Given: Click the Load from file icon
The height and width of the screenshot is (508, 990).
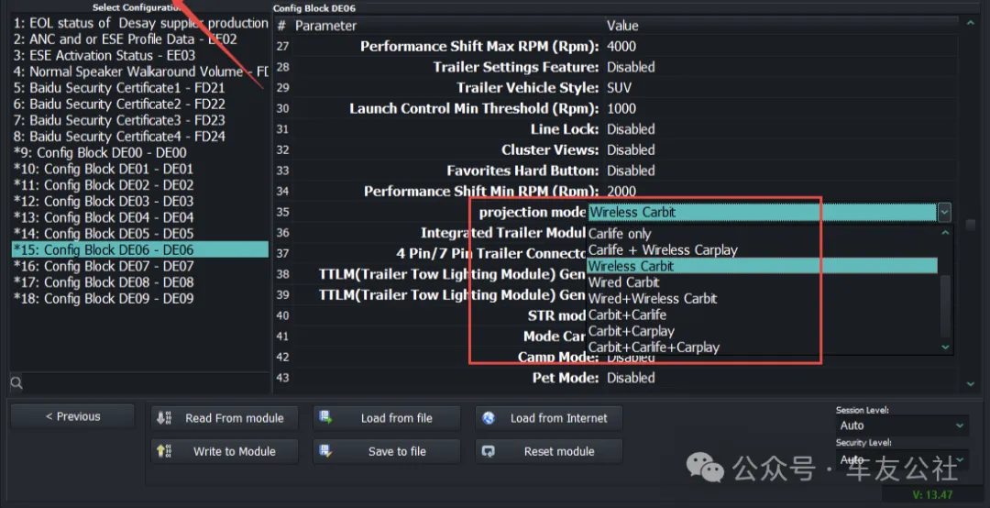Looking at the screenshot, I should point(326,418).
